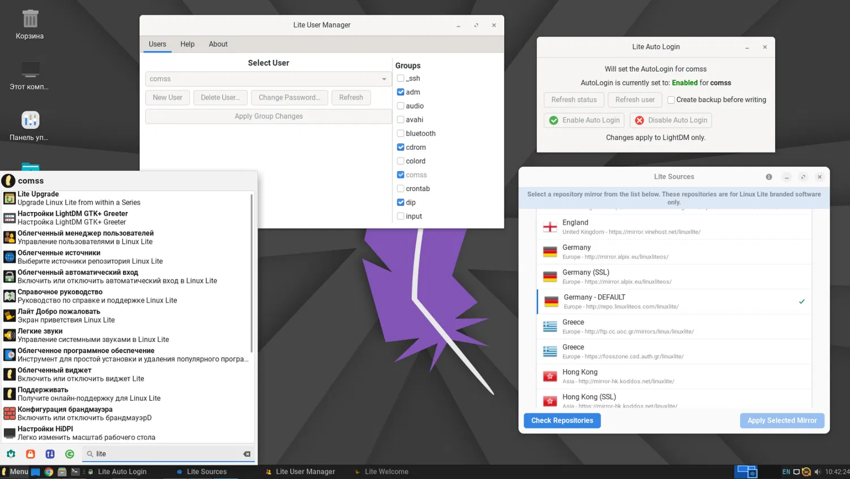Image resolution: width=850 pixels, height=479 pixels.
Task: Open the Корзина trash icon on desktop
Action: (x=30, y=25)
